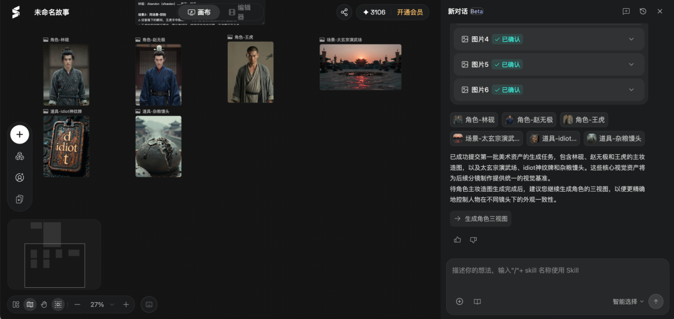Expand the 图片4 row chevron
The image size is (674, 319).
click(632, 39)
